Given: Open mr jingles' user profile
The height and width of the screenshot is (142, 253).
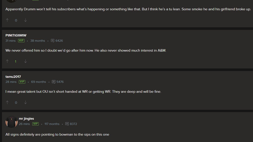Looking at the screenshot, I should tap(26, 119).
